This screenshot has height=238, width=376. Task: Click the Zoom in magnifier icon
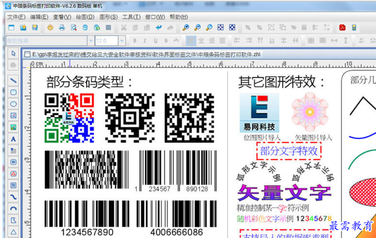(186, 28)
